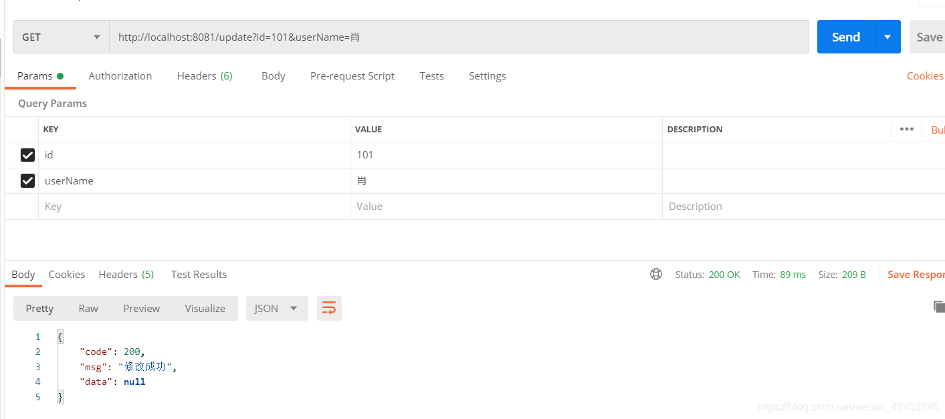Viewport: 945px width, 419px height.
Task: Uncheck the userName parameter checkbox
Action: [27, 180]
